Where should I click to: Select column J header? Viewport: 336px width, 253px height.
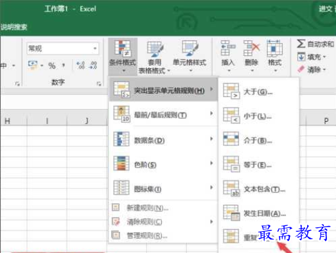point(87,121)
